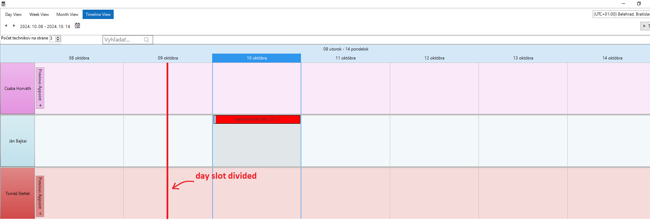Select the red neprítomnosť test appointment
Viewport: 650px width, 224px height.
click(257, 119)
